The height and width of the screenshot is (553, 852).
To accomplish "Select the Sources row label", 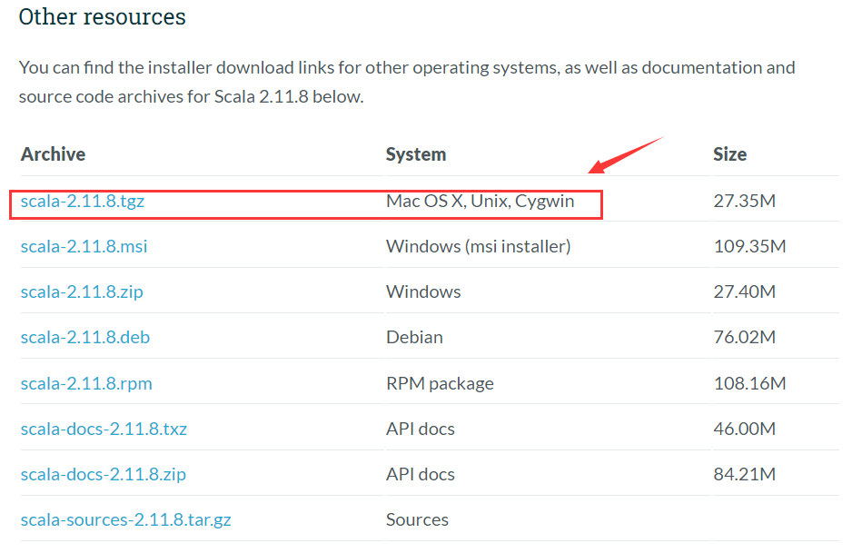I will pyautogui.click(x=416, y=518).
